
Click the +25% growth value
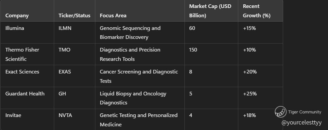point(250,93)
